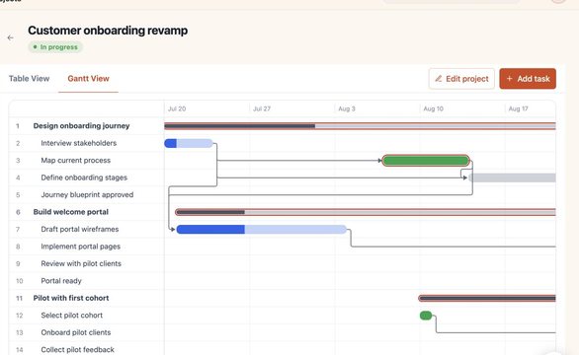Select Define onboarding stages task

coord(84,177)
